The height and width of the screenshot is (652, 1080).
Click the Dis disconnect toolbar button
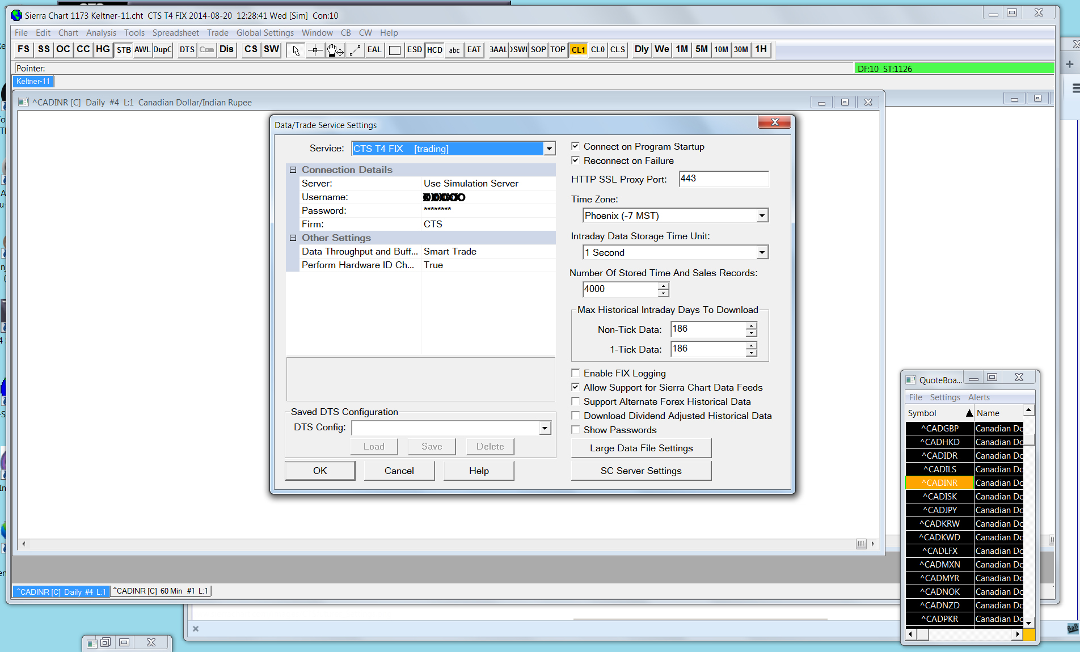click(226, 49)
